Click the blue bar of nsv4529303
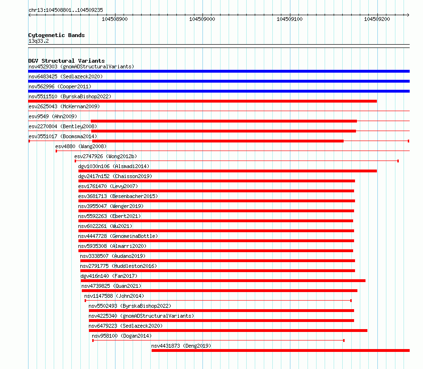This screenshot has width=423, height=369. (x=219, y=71)
